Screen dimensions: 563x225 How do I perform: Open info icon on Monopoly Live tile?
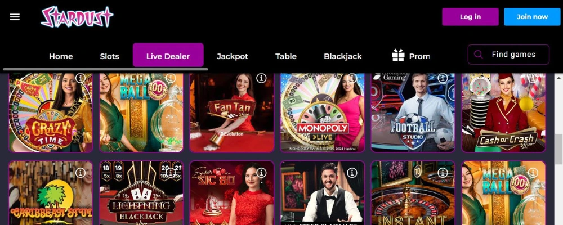pyautogui.click(x=352, y=78)
